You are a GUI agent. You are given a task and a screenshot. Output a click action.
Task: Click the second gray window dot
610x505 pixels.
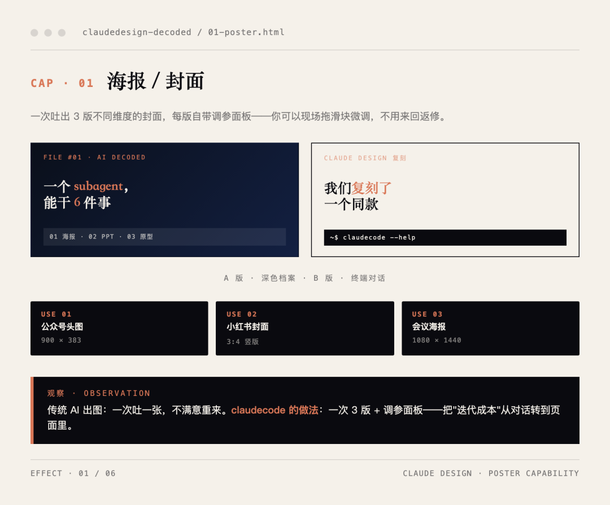tap(48, 33)
